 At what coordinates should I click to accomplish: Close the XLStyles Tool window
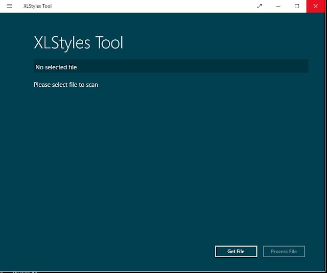(316, 6)
